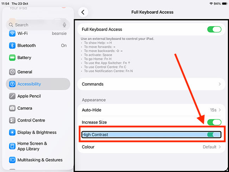Tap the green Battery icon

12,57
